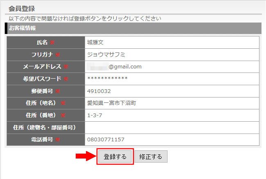Select postal code 4910032
This screenshot has width=266, height=179.
pos(99,91)
